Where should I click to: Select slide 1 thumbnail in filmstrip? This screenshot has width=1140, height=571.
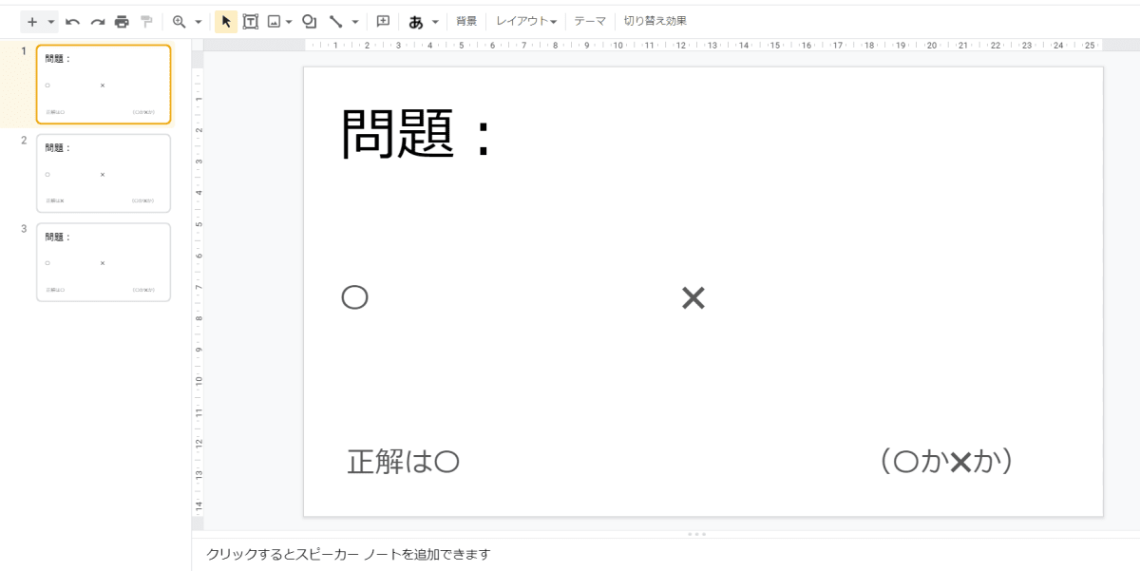point(104,84)
